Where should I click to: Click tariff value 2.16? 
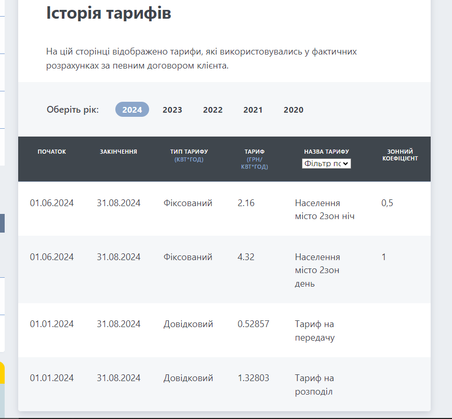pyautogui.click(x=246, y=203)
